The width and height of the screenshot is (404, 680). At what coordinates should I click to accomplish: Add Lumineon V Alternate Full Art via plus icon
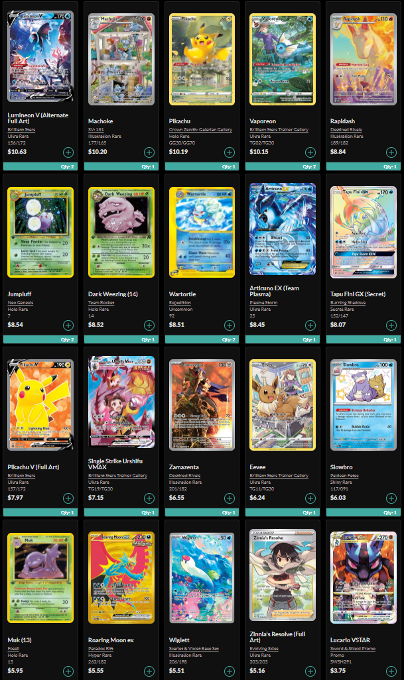[68, 152]
